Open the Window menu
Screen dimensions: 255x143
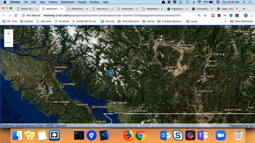[94, 2]
